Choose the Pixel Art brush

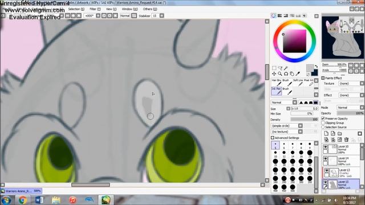point(309,82)
